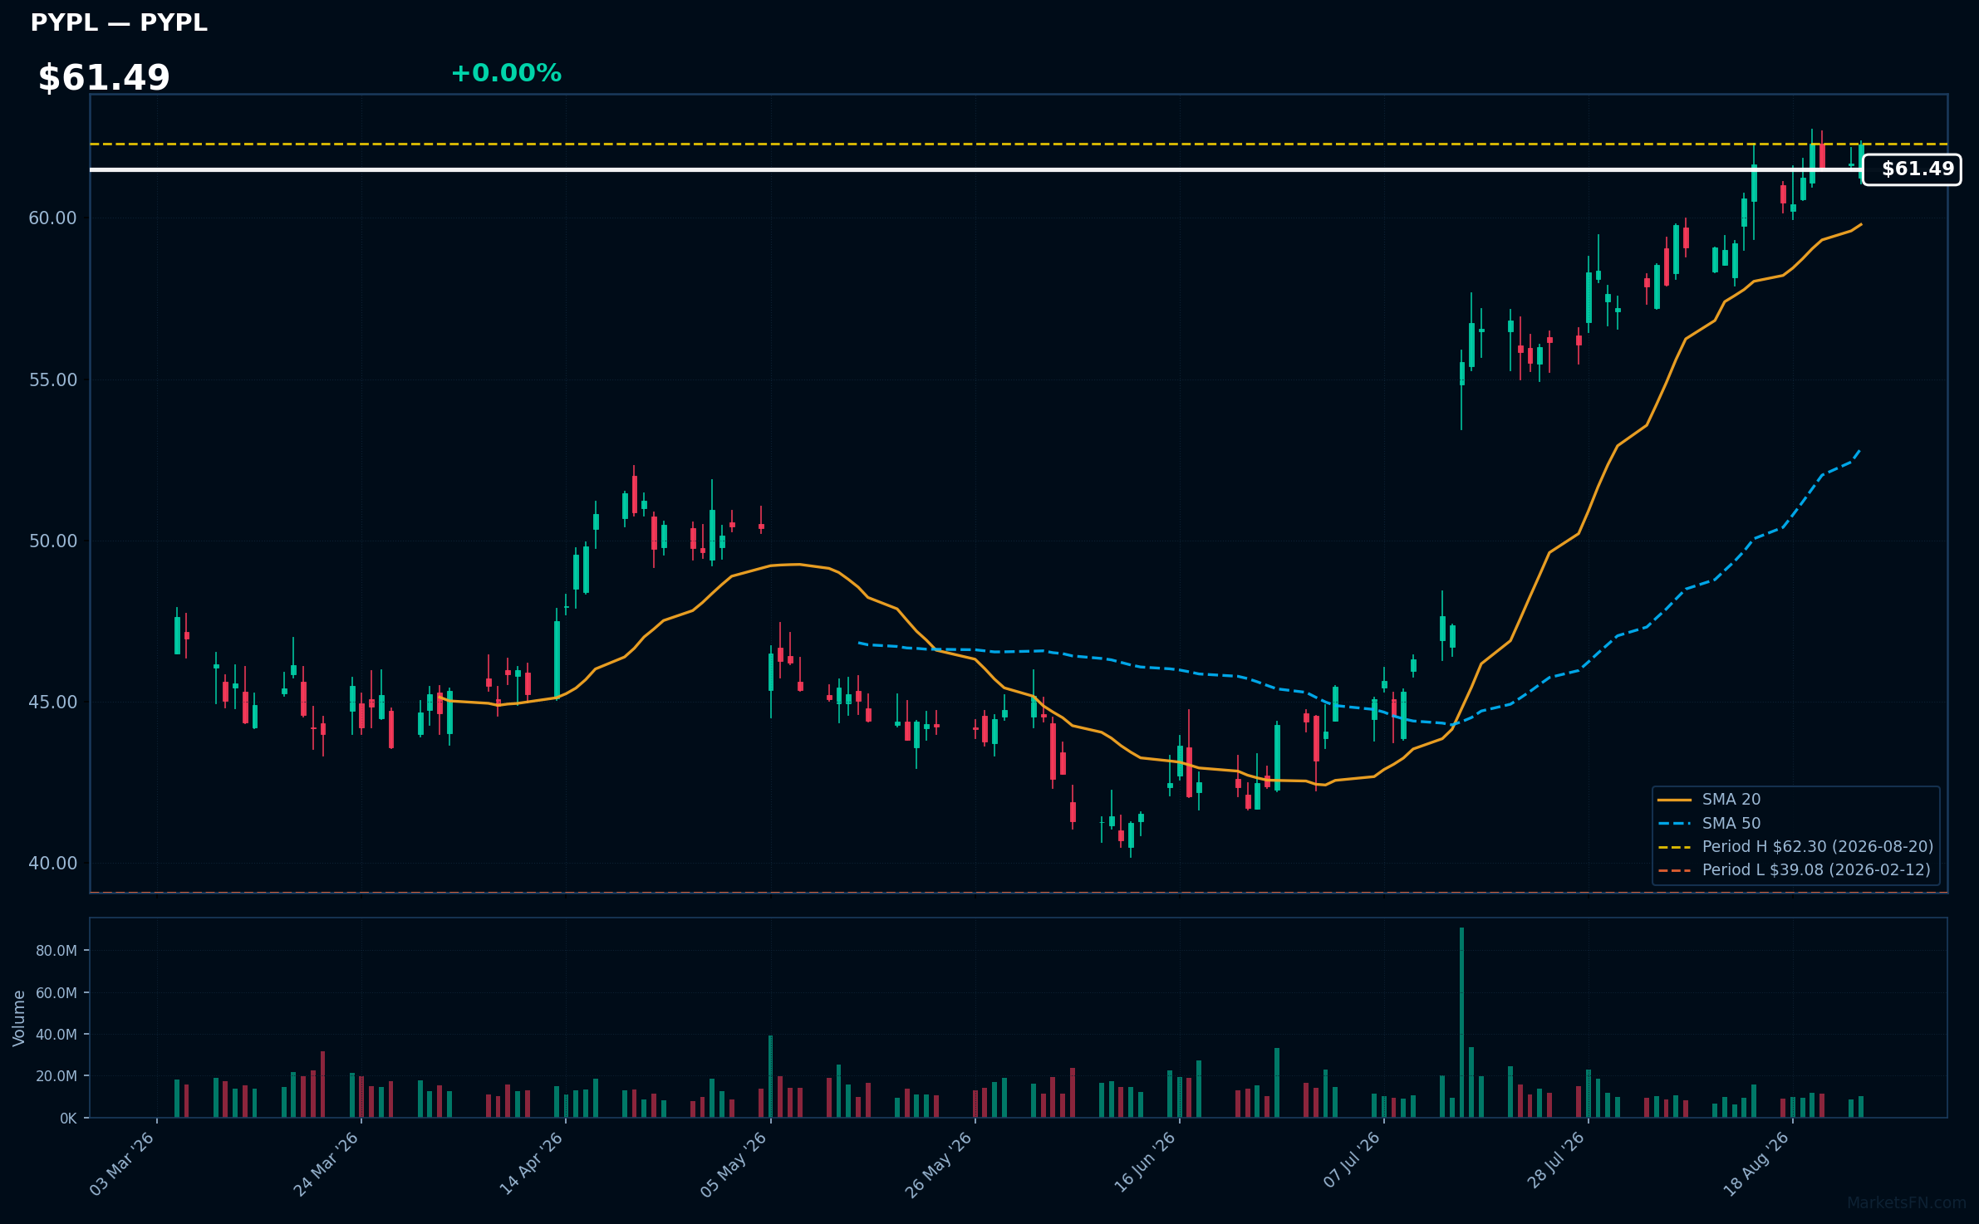Click the 50.00 price axis label

[52, 541]
